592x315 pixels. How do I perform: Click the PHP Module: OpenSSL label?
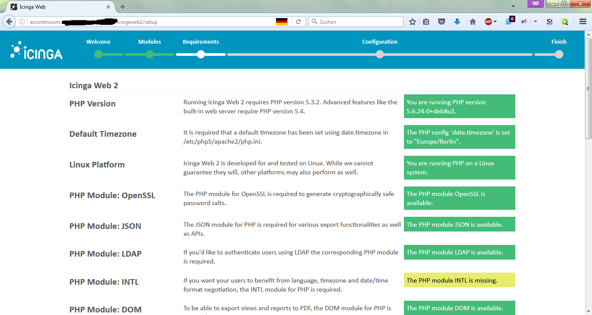click(x=112, y=196)
